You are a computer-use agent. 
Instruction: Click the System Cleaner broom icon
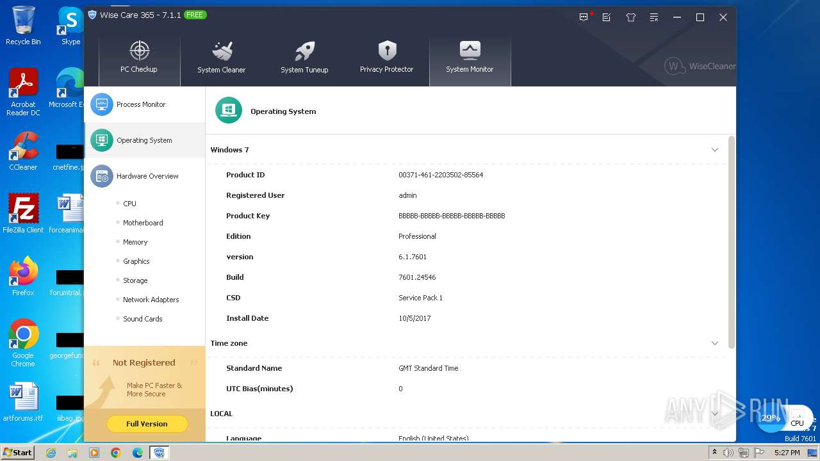(x=222, y=51)
